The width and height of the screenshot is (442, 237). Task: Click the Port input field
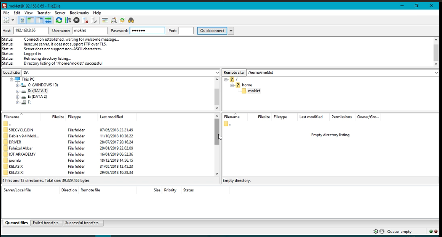click(186, 31)
